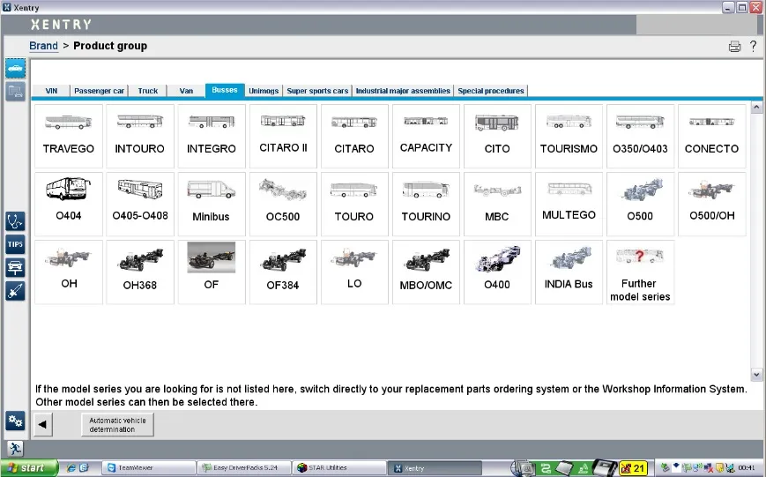Click the TIPS sidebar icon
Viewport: 766px width, 477px height.
[x=15, y=244]
